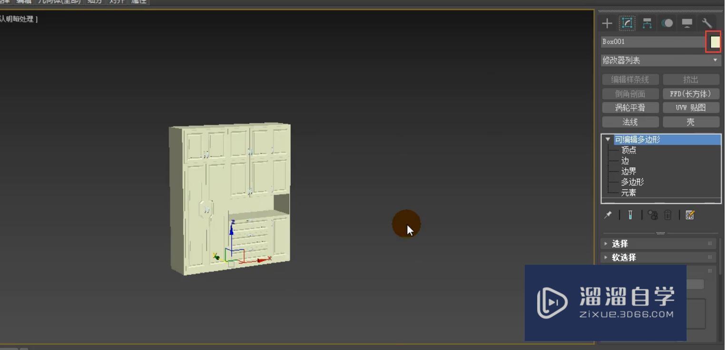Viewport: 727px width, 350px height.
Task: Select the 多边形 sub-object level
Action: 632,182
